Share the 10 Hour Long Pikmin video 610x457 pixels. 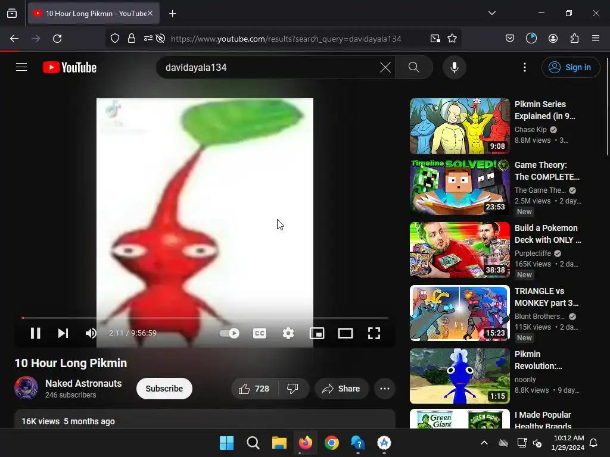(x=341, y=389)
